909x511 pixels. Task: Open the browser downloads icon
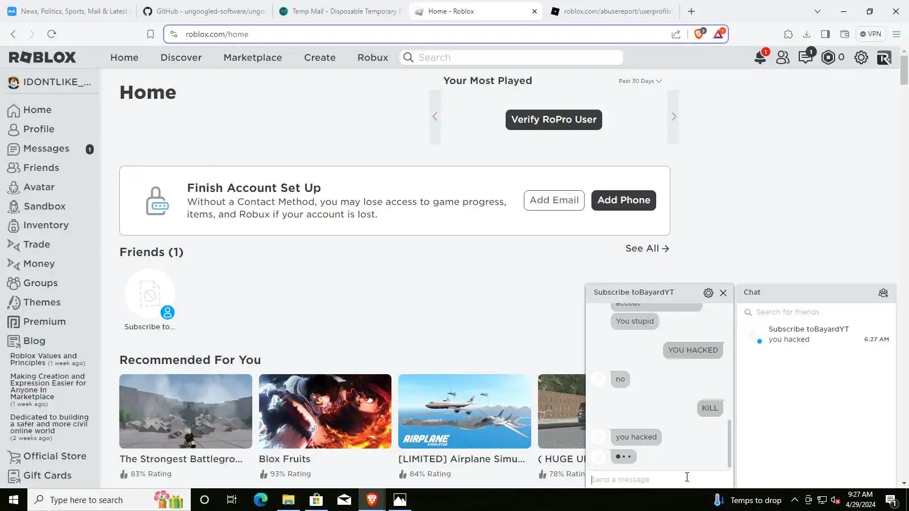click(x=807, y=34)
